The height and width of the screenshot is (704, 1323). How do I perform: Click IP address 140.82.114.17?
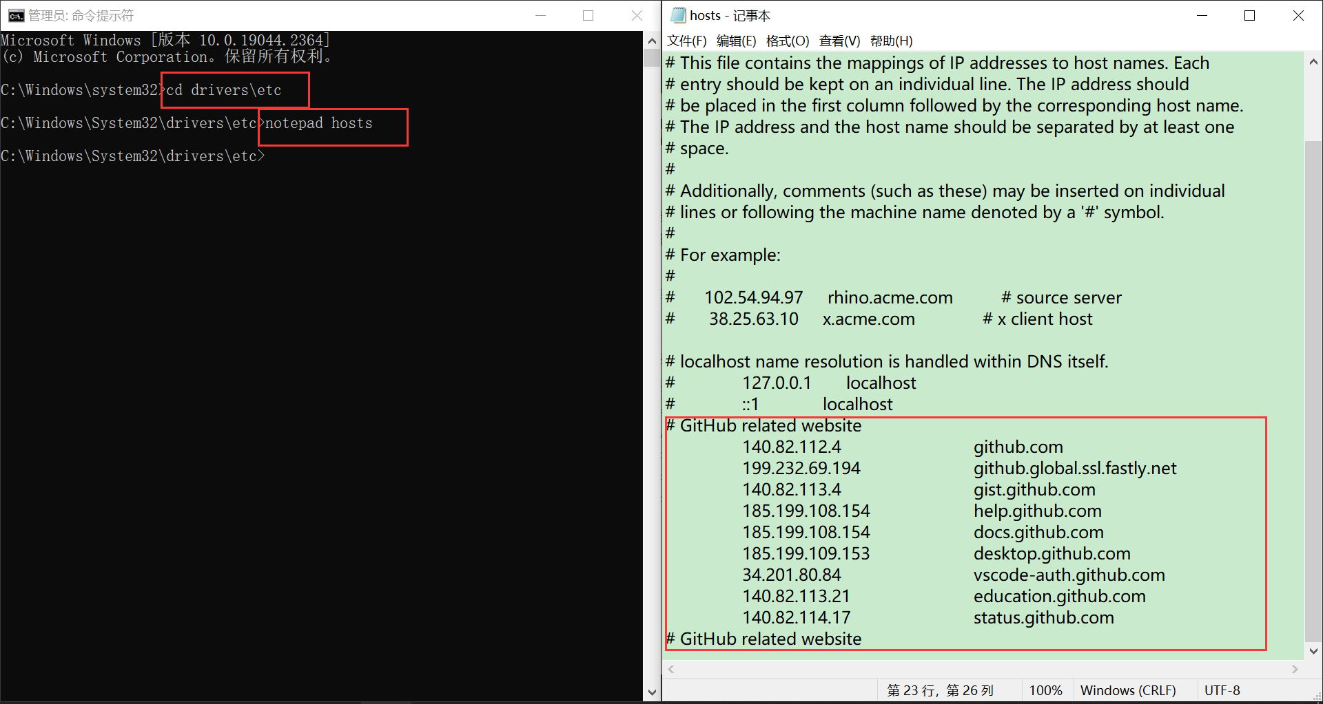point(797,618)
